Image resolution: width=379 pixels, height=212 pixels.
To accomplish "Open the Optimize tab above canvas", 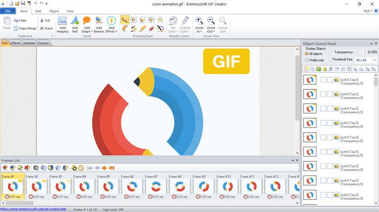I will pos(29,43).
